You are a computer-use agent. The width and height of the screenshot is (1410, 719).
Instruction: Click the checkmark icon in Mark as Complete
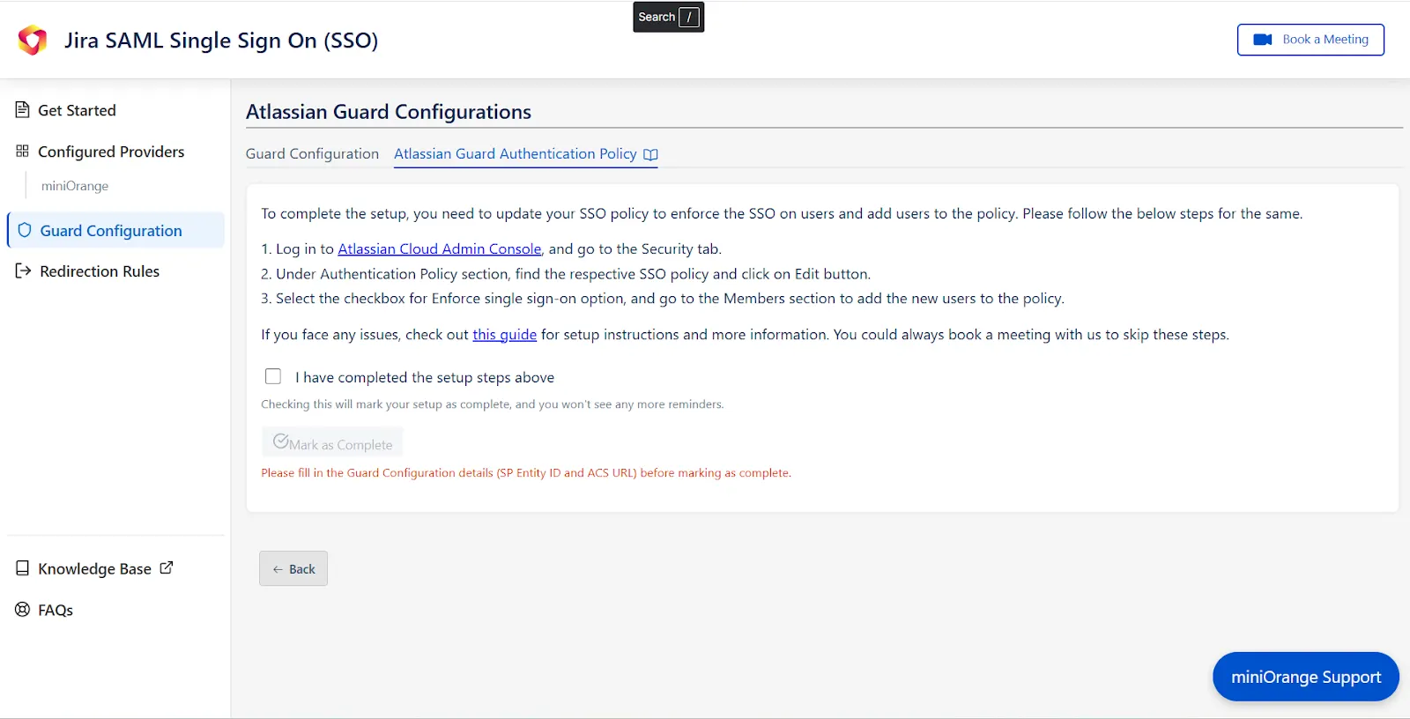[x=281, y=441]
